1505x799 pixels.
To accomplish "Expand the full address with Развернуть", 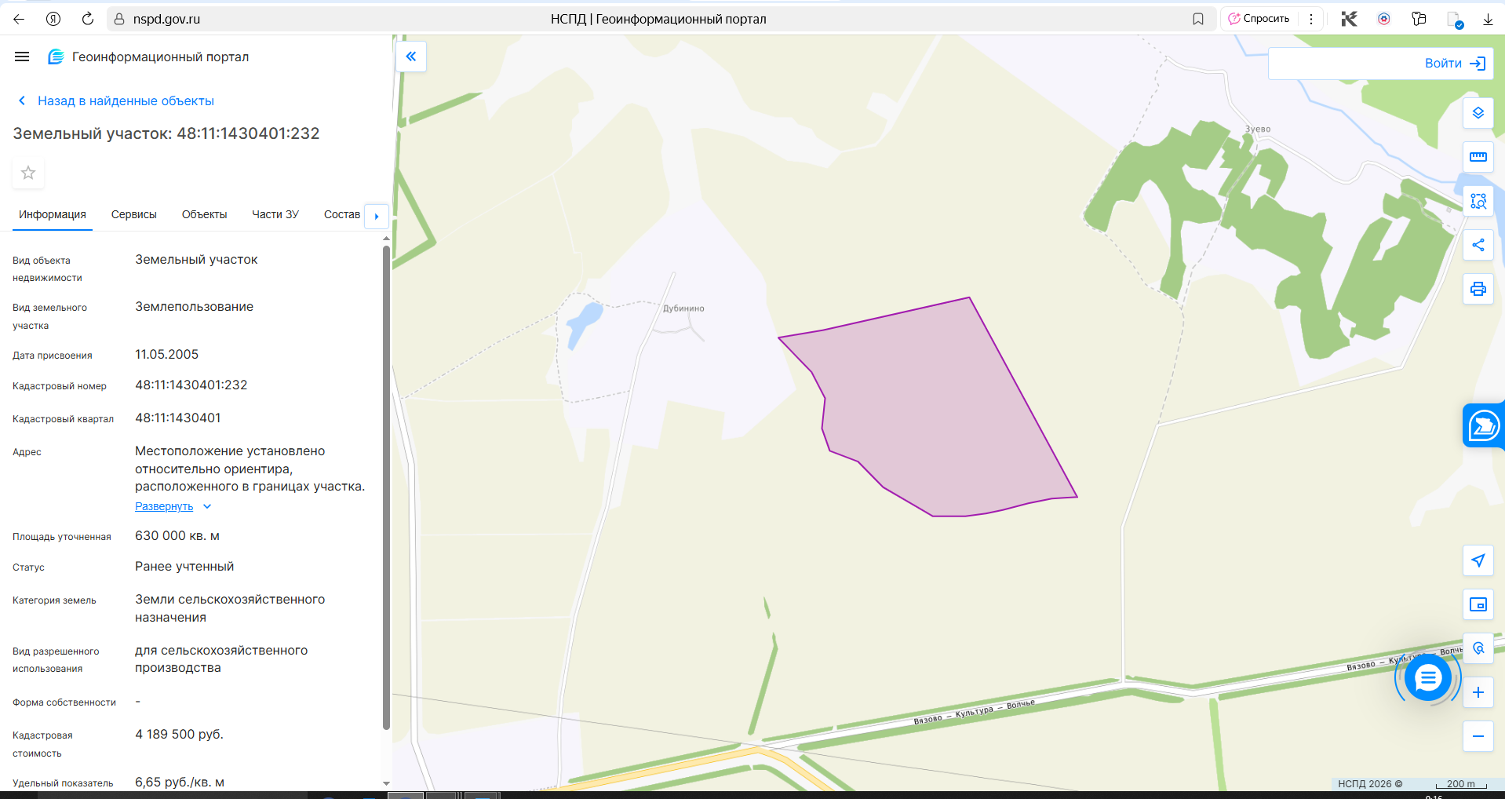I will click(x=164, y=506).
